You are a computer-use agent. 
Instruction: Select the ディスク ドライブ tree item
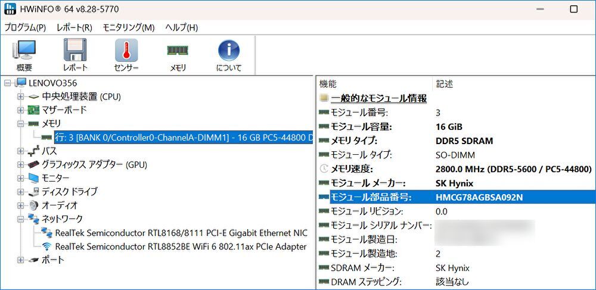tap(69, 192)
